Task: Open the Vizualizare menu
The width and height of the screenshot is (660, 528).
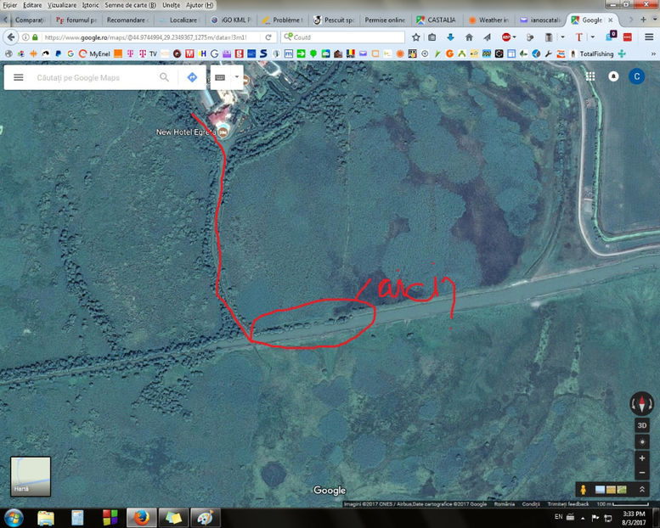Action: [62, 5]
